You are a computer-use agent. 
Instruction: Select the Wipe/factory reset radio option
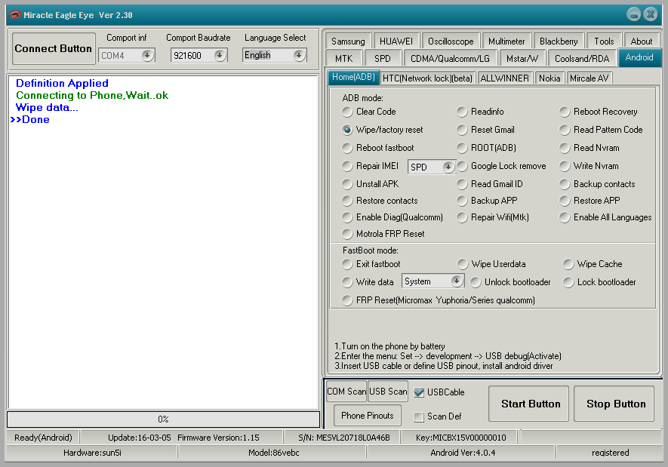tap(383, 130)
